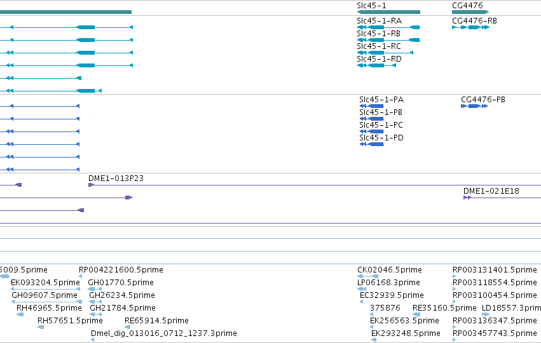Image resolution: width=541 pixels, height=343 pixels.
Task: Click the GH21784.5prime EST label
Action: pyautogui.click(x=123, y=308)
